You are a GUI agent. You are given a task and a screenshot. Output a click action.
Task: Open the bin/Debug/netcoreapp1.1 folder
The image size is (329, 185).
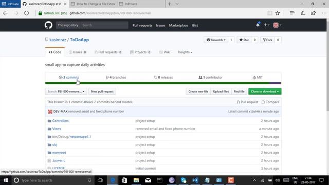pyautogui.click(x=71, y=137)
